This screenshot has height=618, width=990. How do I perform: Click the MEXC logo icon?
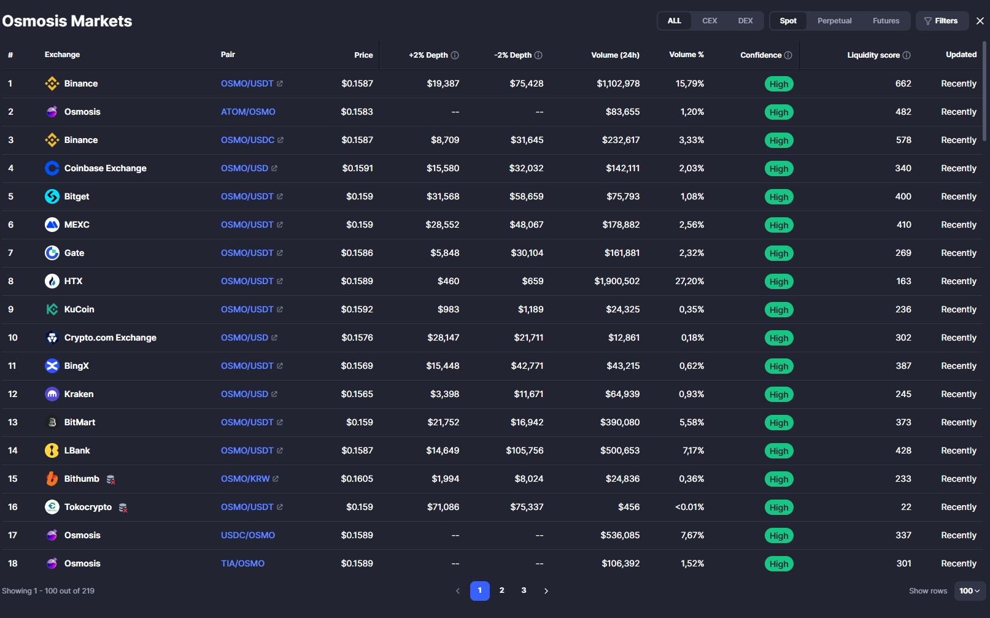pos(52,225)
